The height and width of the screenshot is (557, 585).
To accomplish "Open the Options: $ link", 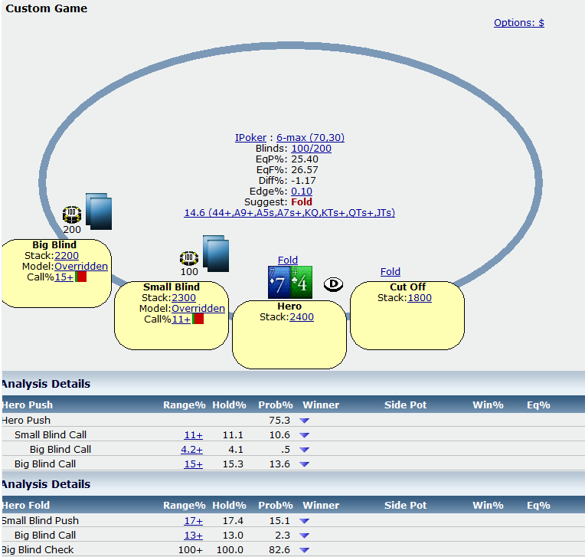I will tap(518, 22).
